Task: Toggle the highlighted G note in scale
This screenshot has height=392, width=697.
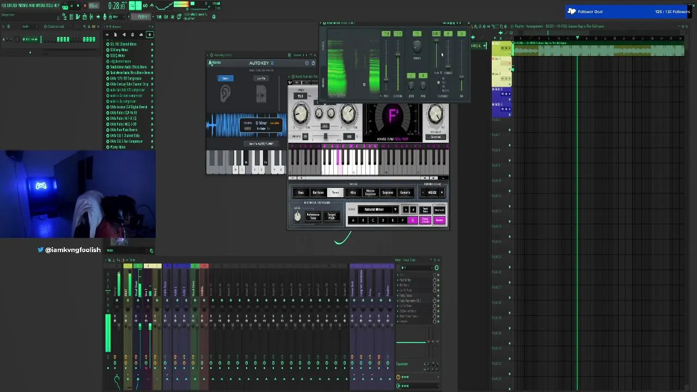Action: click(412, 220)
